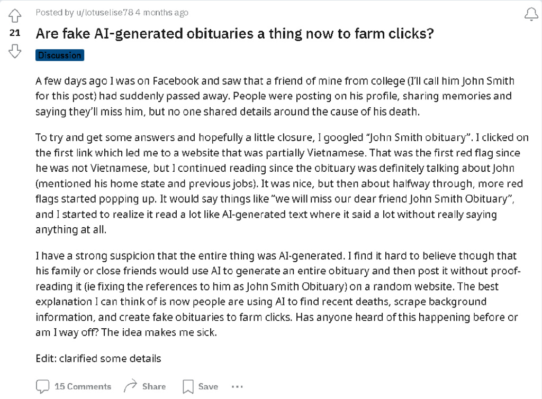View the '15 Comments' text link
Image resolution: width=542 pixels, height=399 pixels.
tap(83, 386)
